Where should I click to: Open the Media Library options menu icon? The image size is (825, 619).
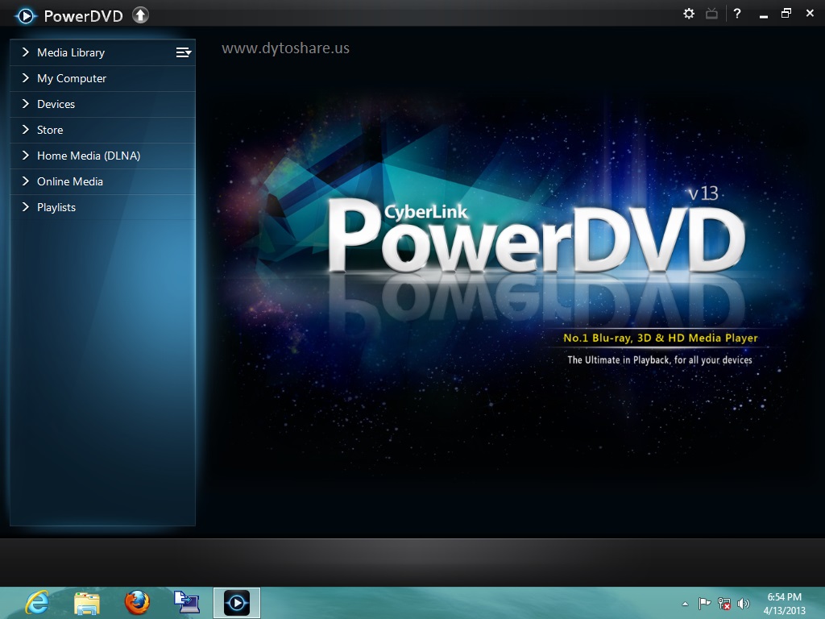pyautogui.click(x=183, y=52)
